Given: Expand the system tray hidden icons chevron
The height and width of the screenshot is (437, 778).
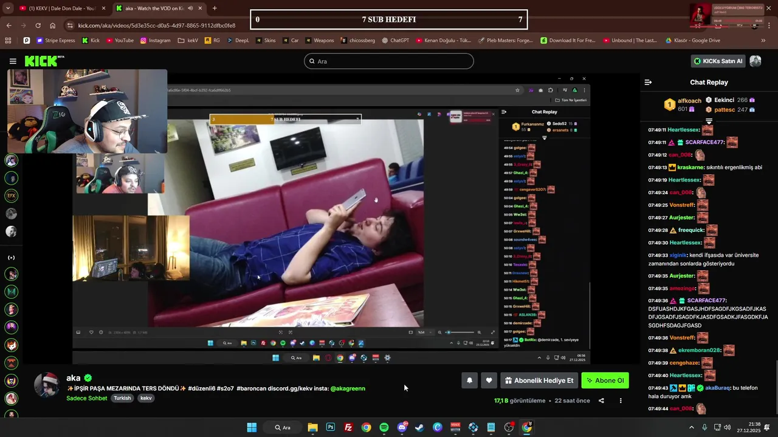Looking at the screenshot, I should coord(691,427).
